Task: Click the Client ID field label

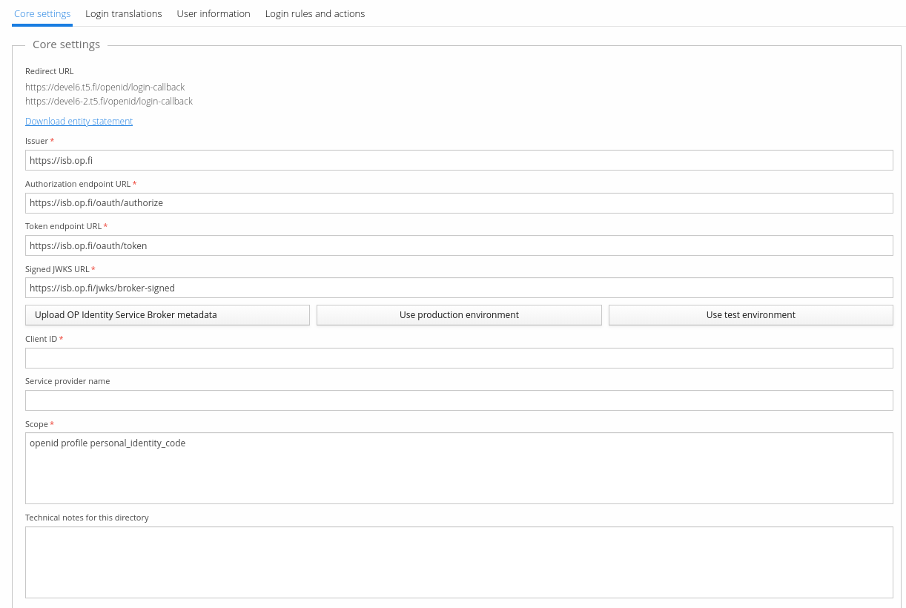Action: click(41, 339)
